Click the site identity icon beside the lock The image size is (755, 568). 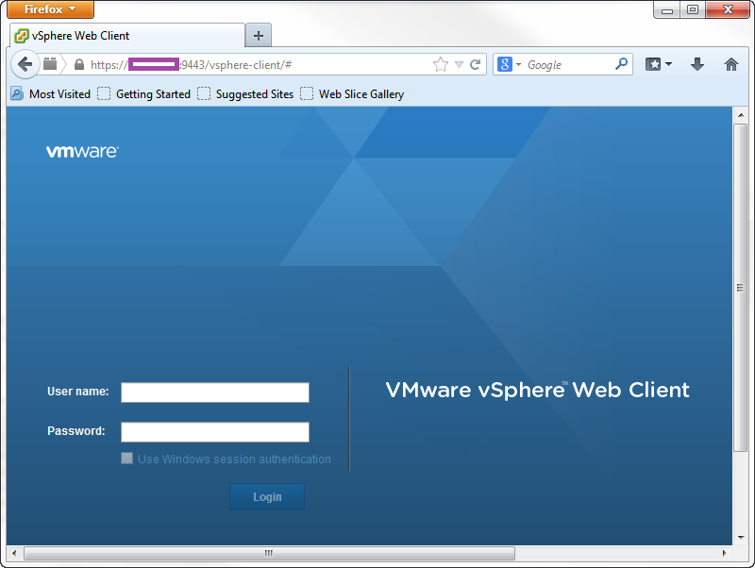(50, 64)
